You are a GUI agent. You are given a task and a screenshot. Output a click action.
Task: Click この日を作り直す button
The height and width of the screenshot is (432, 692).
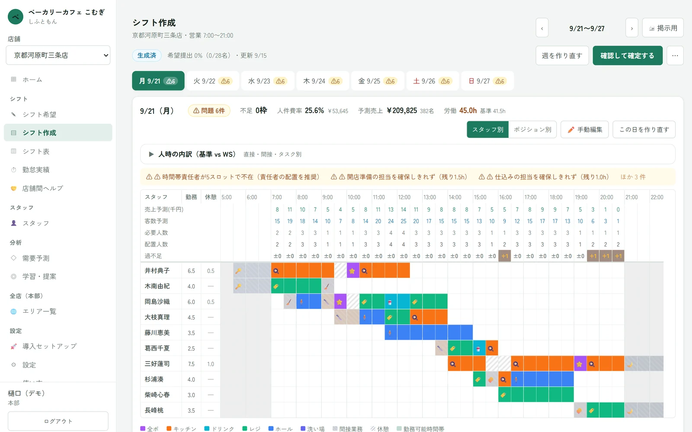(x=644, y=129)
